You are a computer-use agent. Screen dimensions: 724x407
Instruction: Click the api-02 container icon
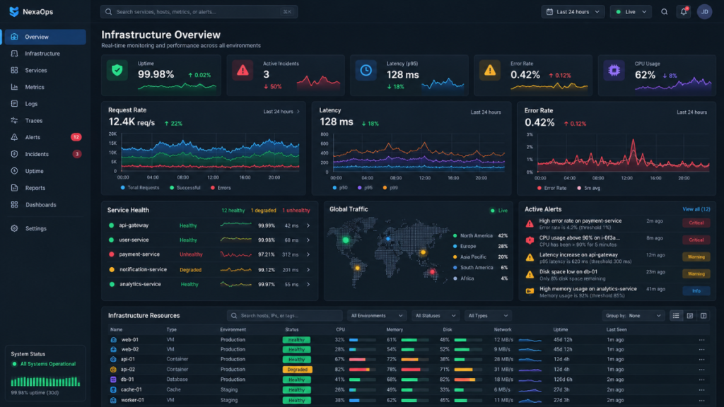coord(113,370)
